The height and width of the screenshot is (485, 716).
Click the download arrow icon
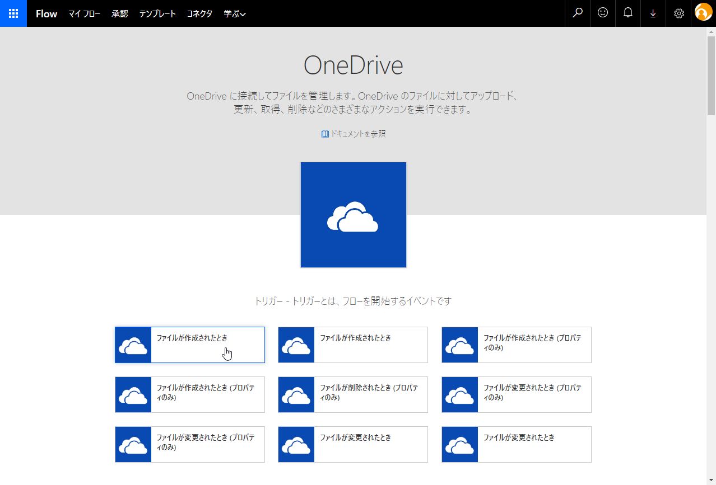pyautogui.click(x=653, y=13)
